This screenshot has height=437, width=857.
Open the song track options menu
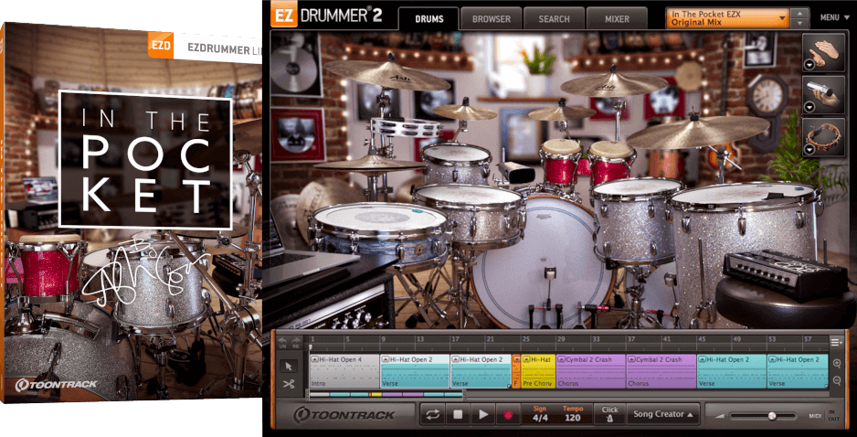[x=836, y=343]
